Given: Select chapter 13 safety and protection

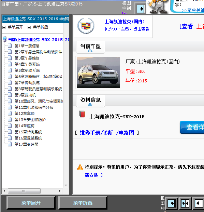Looking at the screenshot, I should (30, 120).
